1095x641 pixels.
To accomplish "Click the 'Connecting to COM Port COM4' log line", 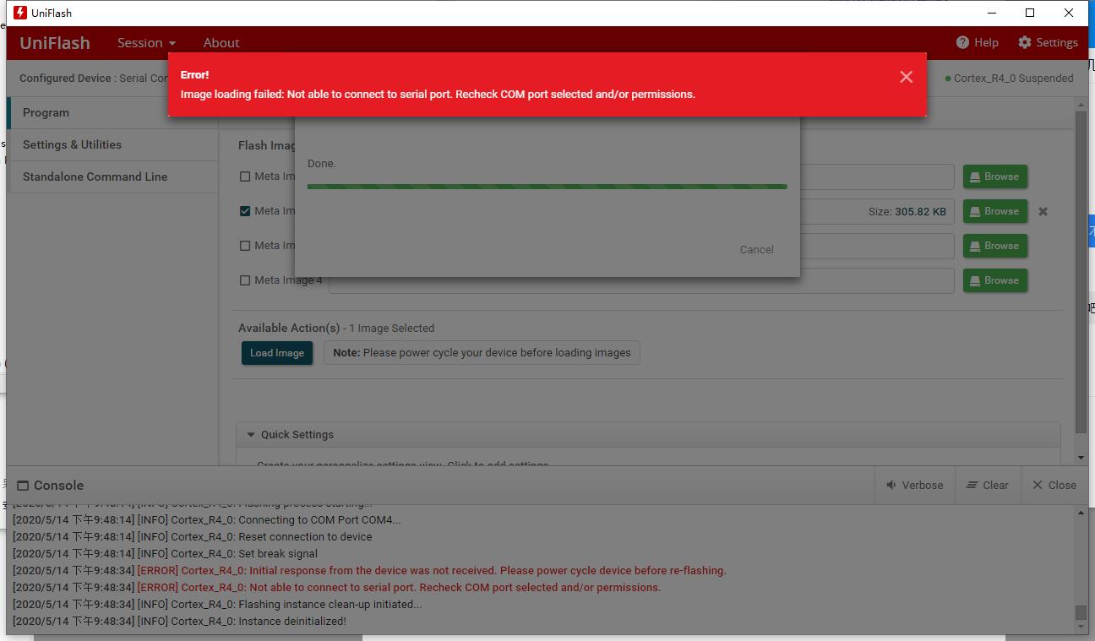I will tap(207, 520).
